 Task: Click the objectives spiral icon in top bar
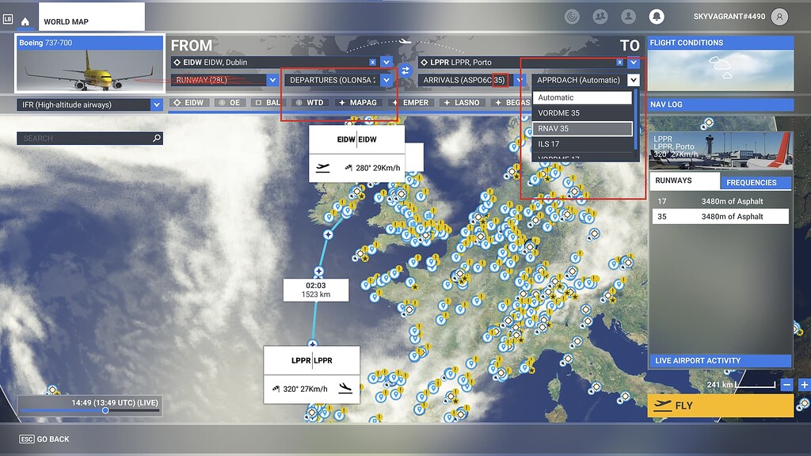coord(572,16)
